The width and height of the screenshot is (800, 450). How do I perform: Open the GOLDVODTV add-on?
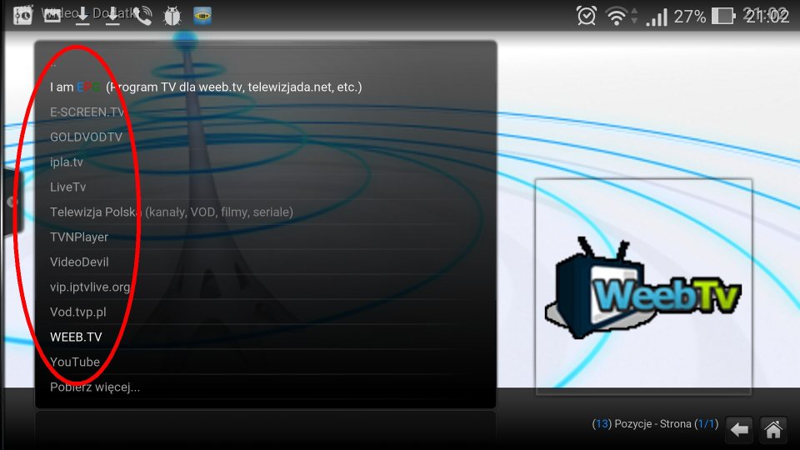pyautogui.click(x=86, y=137)
